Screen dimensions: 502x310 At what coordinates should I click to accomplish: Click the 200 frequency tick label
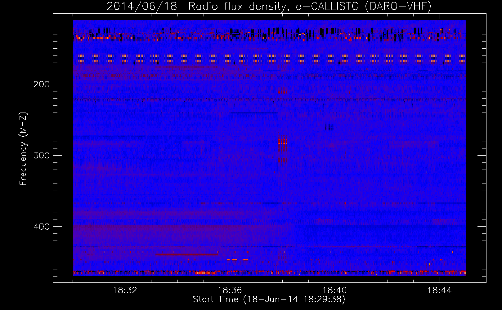click(41, 84)
